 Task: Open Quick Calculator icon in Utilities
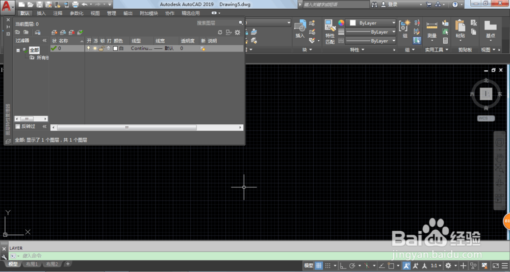click(445, 41)
